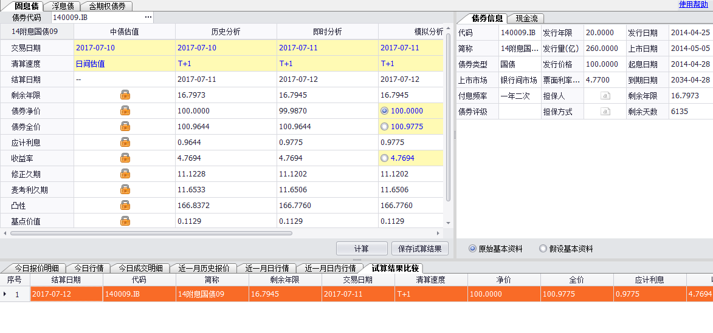Click lock icon in 剩余年限 row
Viewport: 713px width, 333px height.
tap(125, 95)
